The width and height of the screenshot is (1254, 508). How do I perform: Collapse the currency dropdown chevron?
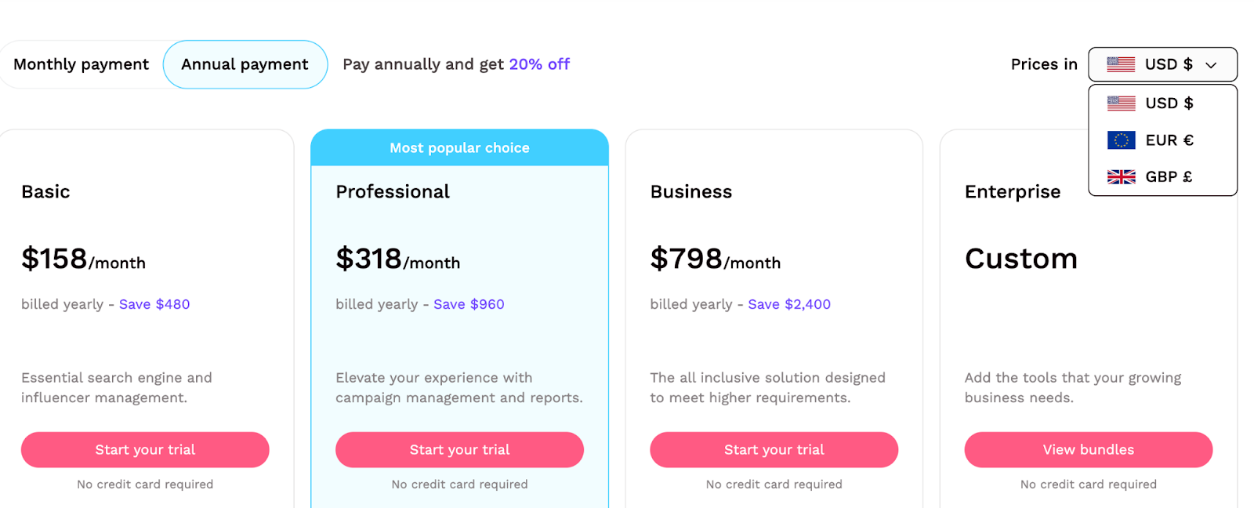click(1211, 65)
